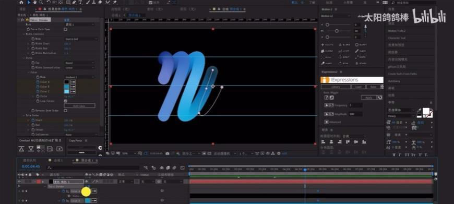This screenshot has height=204, width=454.
Task: Click the Color A stopwatch icon
Action: click(38, 82)
